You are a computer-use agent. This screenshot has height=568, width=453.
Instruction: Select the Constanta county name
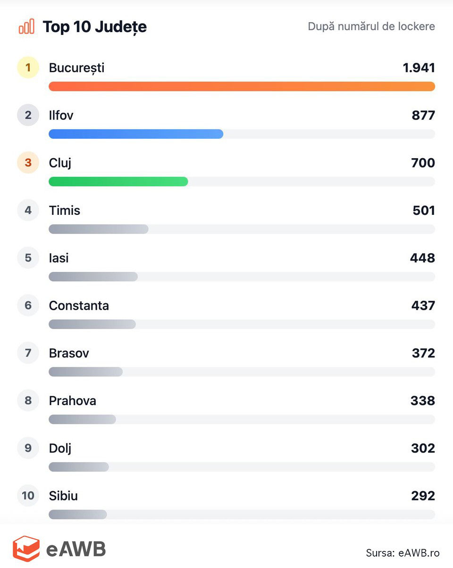79,305
